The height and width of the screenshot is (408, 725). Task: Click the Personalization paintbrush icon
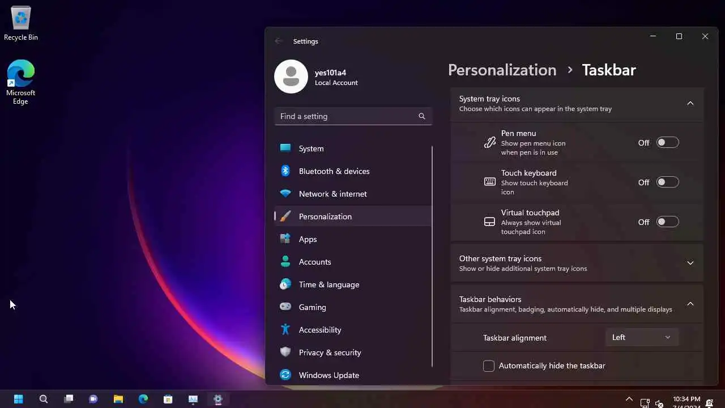285,216
